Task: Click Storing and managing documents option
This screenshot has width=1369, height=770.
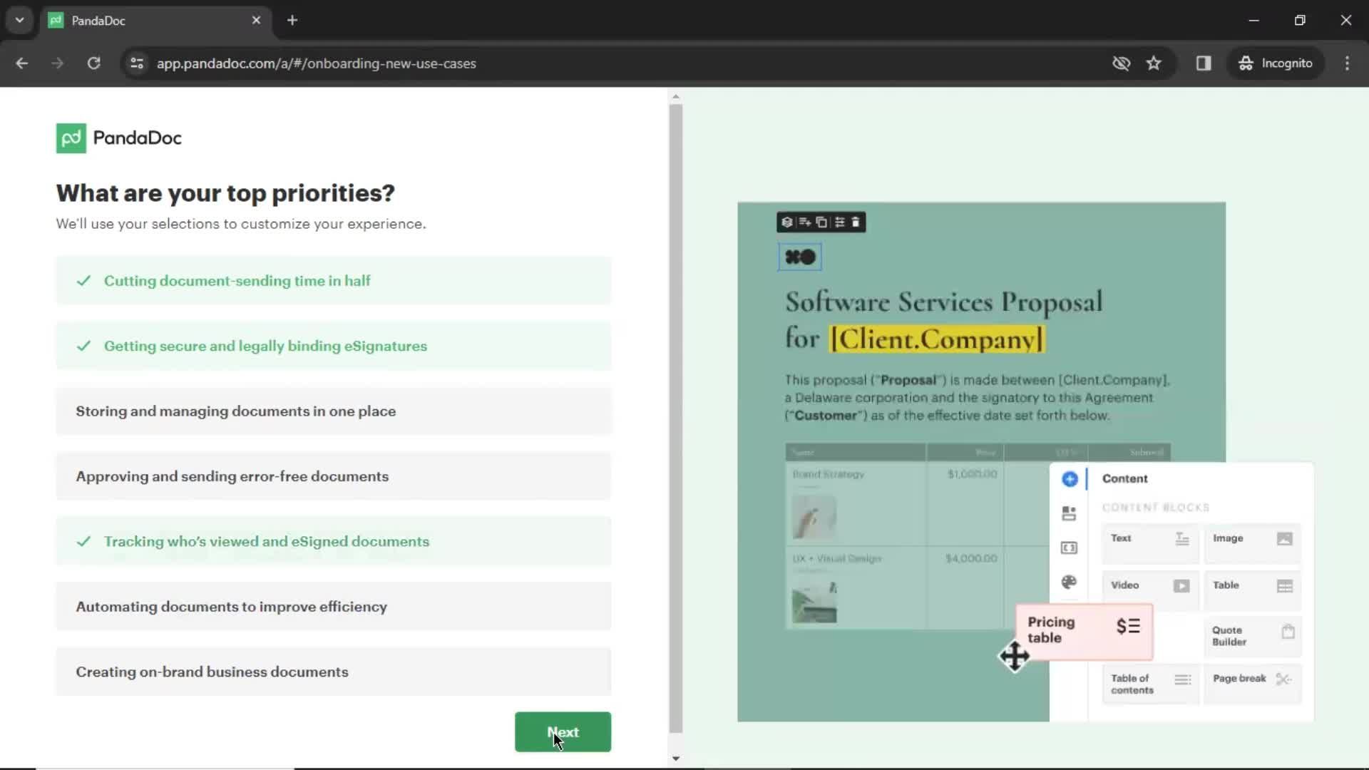Action: click(x=333, y=411)
